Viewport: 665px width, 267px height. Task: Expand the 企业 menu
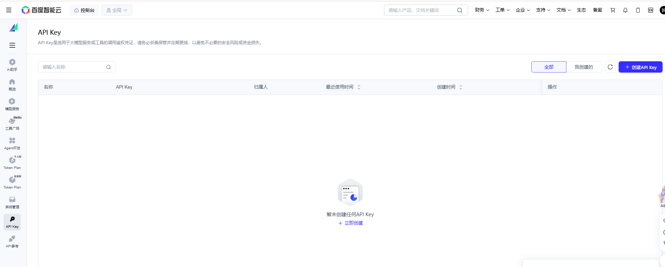coord(523,10)
